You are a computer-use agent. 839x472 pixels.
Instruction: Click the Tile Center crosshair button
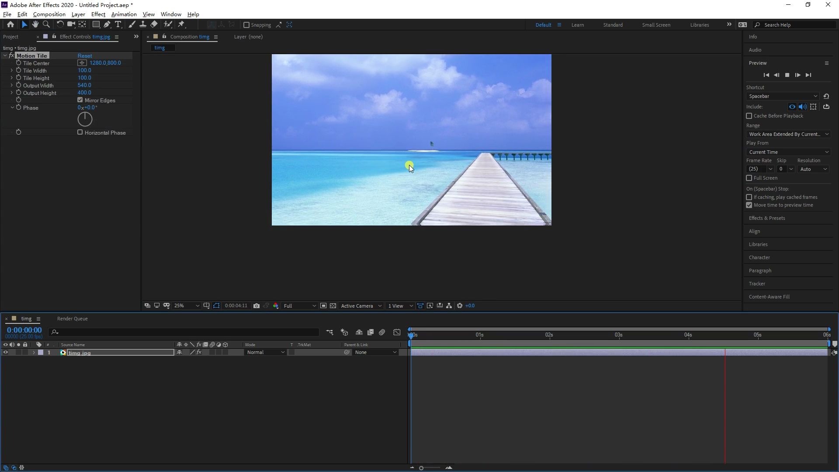82,63
